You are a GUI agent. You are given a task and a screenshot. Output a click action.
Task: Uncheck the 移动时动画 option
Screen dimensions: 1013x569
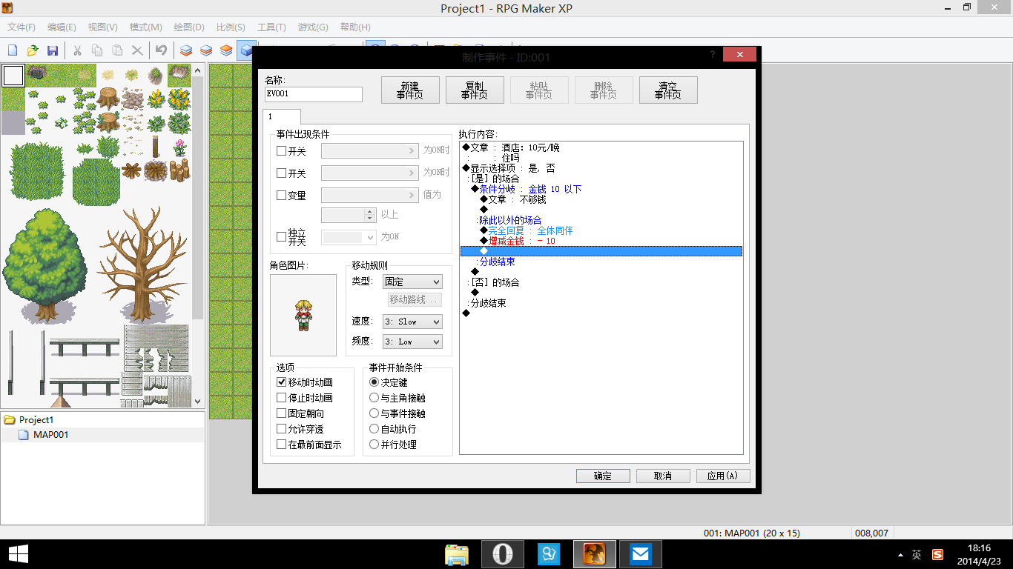281,382
